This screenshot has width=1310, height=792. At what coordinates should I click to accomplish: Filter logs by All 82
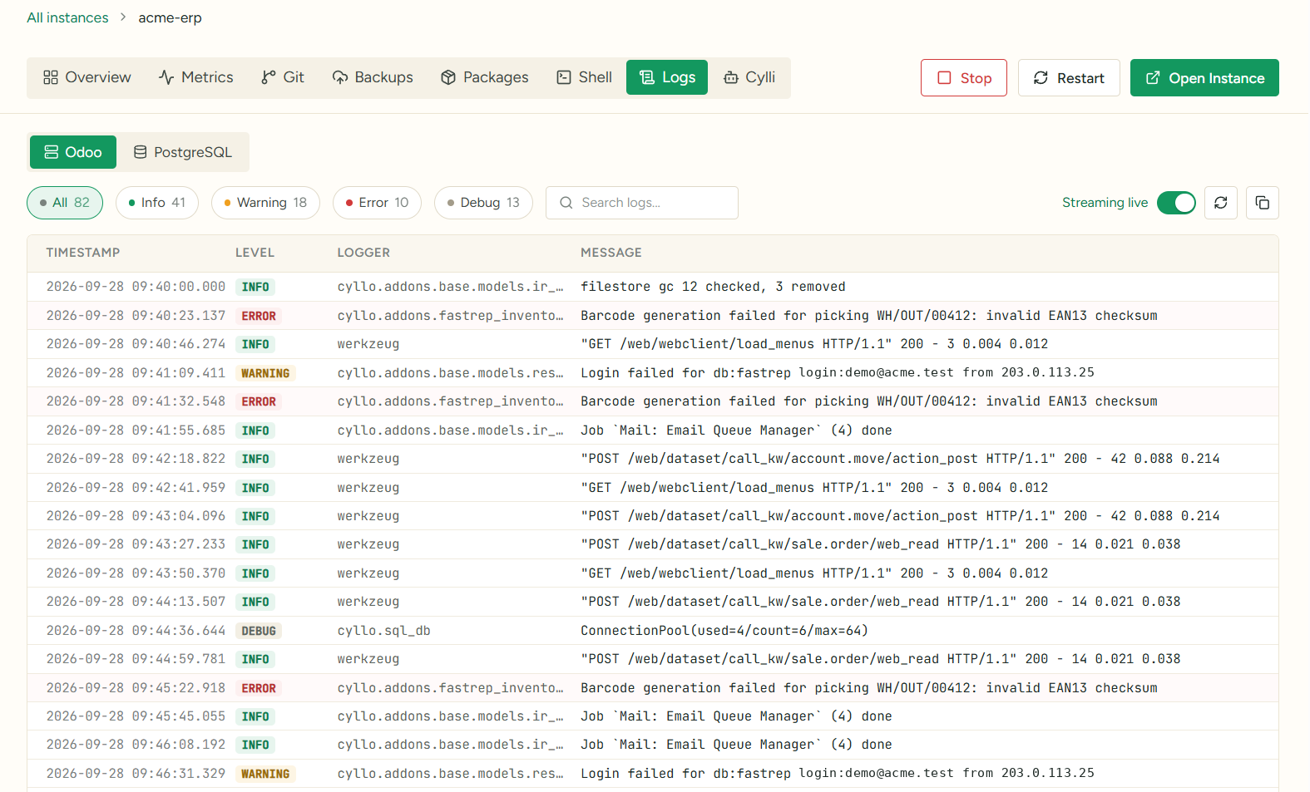(65, 203)
